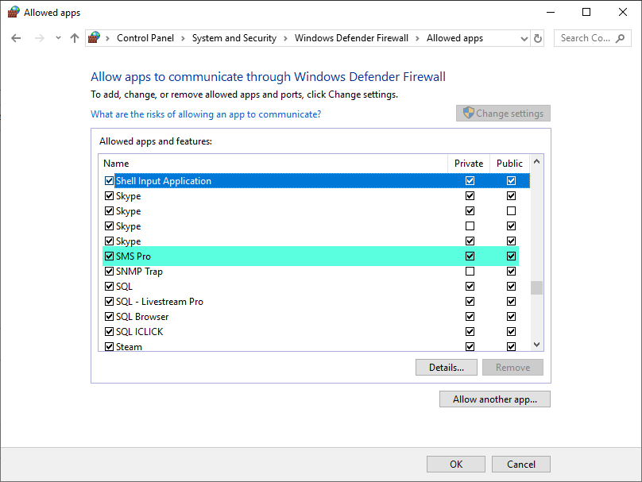
Task: Toggle Shell Input Application enabled checkbox
Action: (x=109, y=180)
